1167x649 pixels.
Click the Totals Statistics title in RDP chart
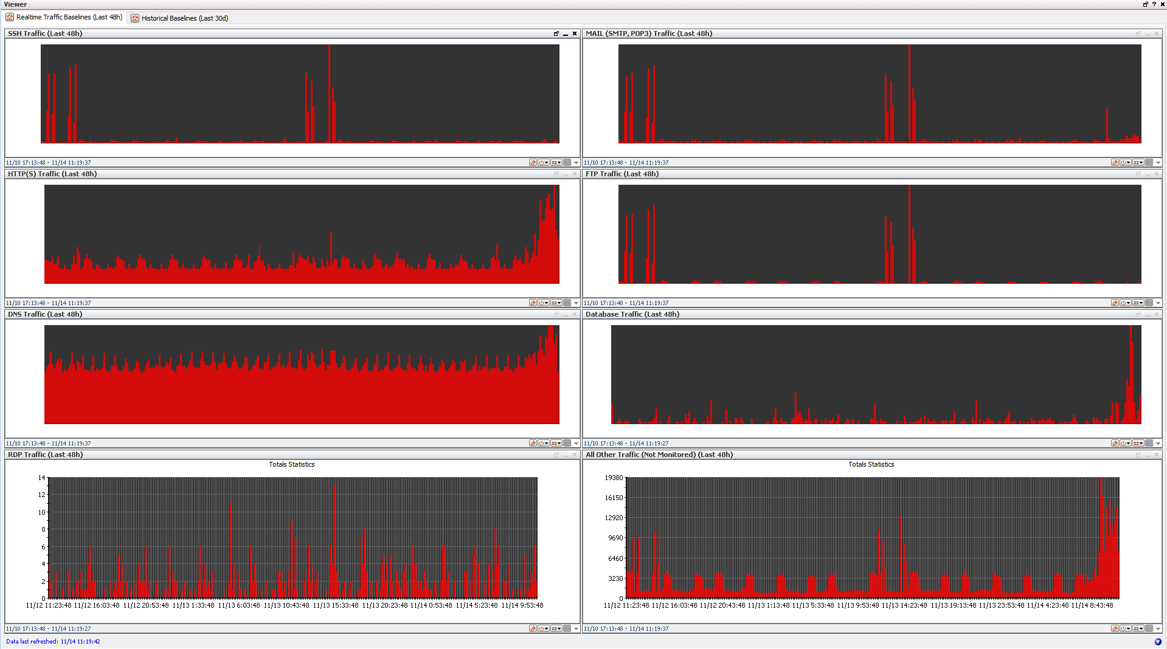tap(292, 465)
